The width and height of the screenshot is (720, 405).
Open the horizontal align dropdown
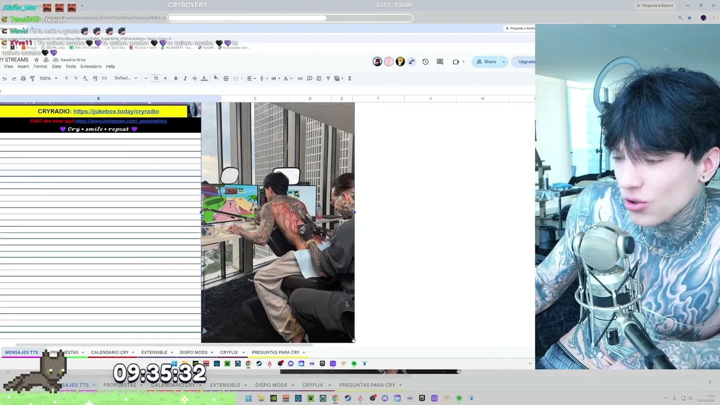click(x=250, y=78)
